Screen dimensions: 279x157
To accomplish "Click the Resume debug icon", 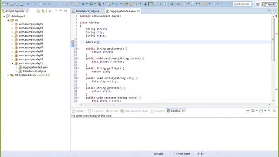I will pos(35,4).
